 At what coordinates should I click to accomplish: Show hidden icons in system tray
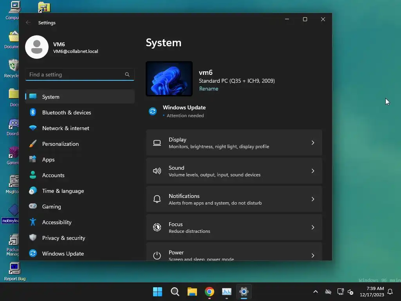316,292
